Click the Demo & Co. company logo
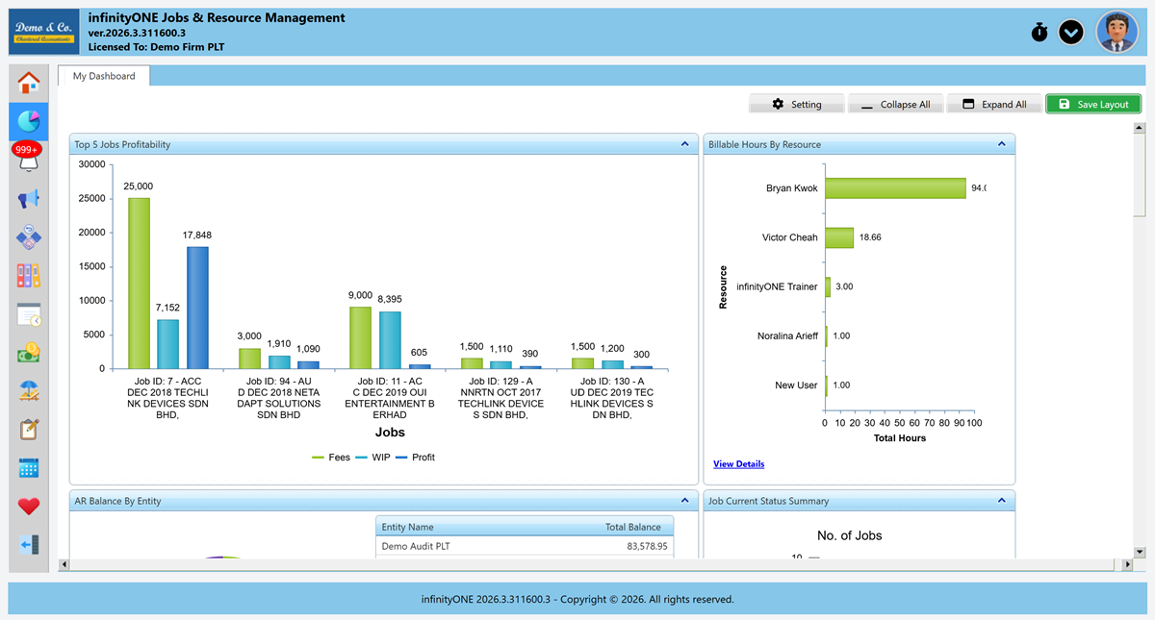This screenshot has height=620, width=1155. (44, 32)
